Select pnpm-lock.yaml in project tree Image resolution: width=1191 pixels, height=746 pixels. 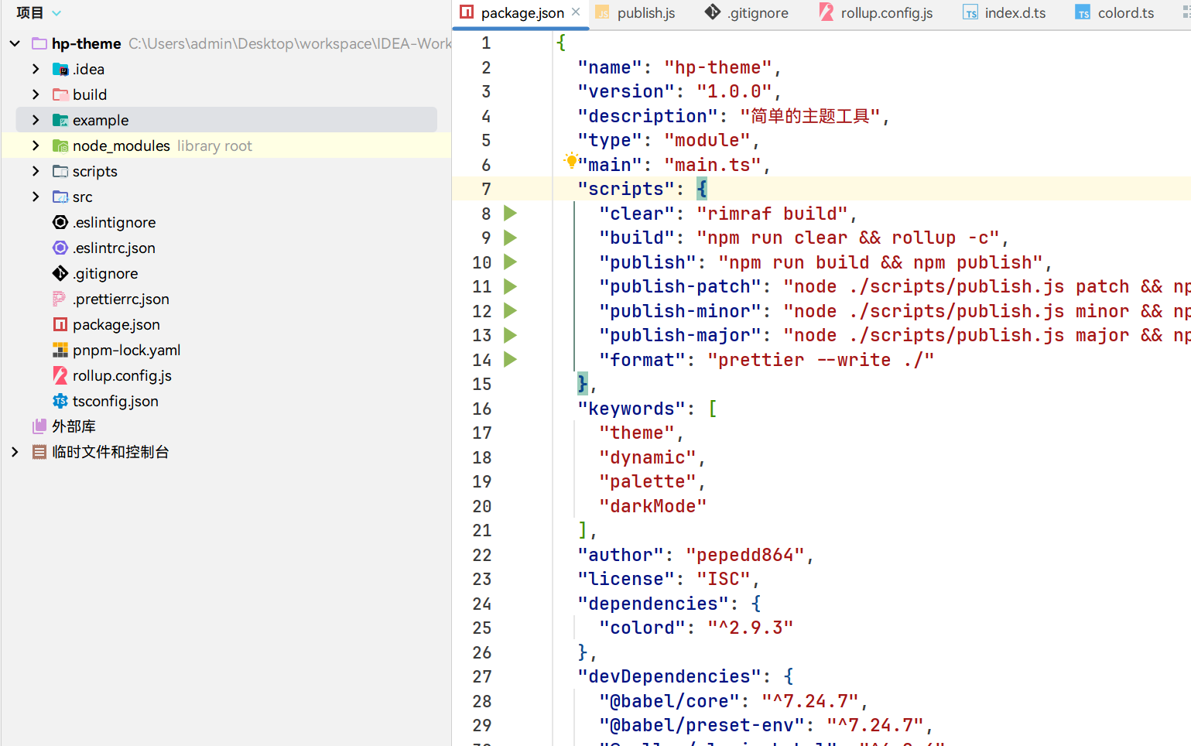pyautogui.click(x=126, y=350)
